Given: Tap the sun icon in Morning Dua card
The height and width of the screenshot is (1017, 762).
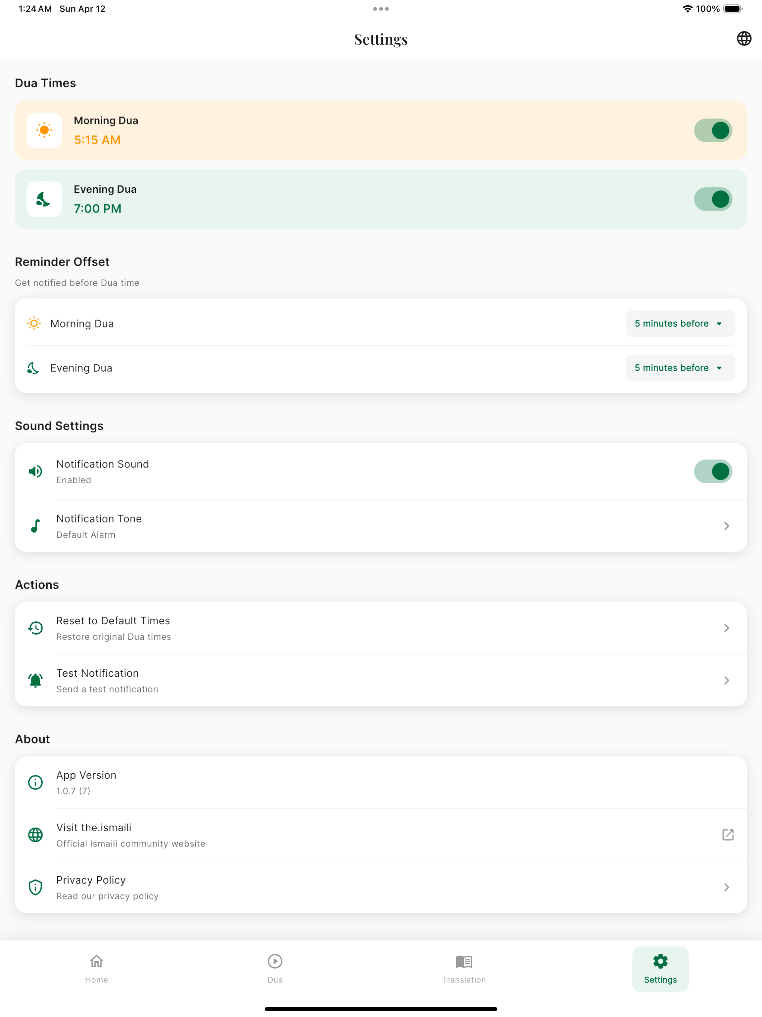Looking at the screenshot, I should (44, 130).
